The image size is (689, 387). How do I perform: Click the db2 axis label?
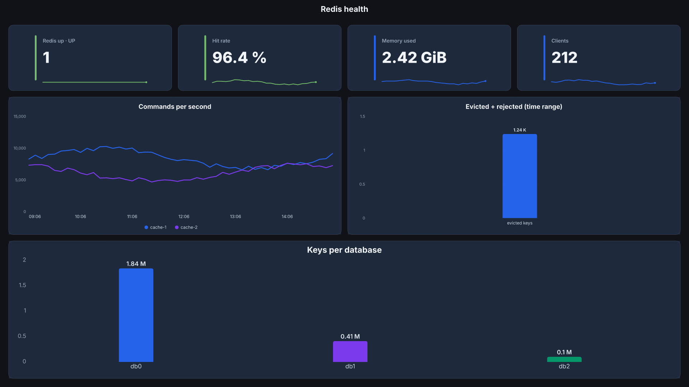[x=564, y=367]
